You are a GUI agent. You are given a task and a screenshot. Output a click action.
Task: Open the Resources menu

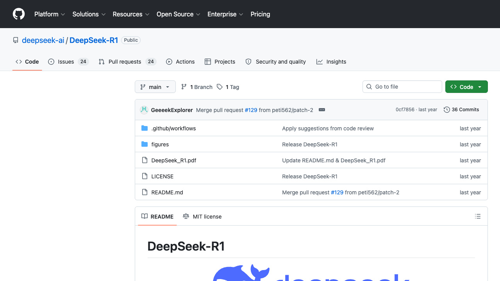131,14
